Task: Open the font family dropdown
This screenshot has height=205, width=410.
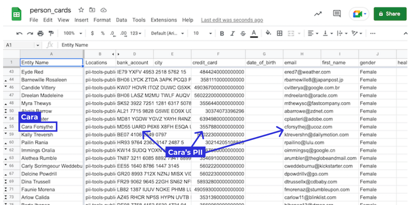Action: (x=167, y=33)
